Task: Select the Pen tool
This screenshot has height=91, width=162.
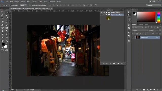Action: pyautogui.click(x=2, y=34)
